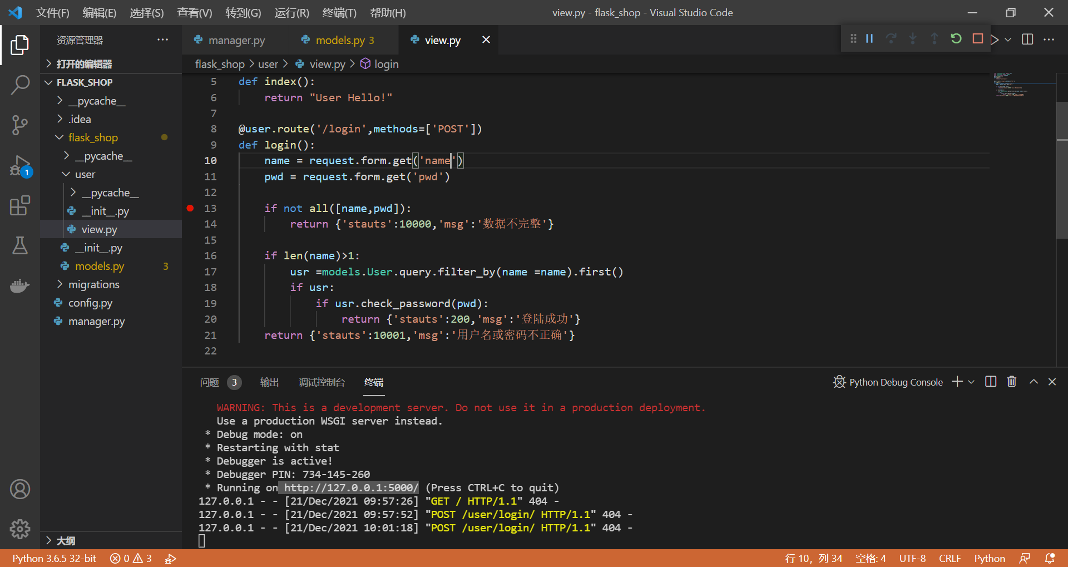Collapse the flask_shop folder
This screenshot has height=567, width=1068.
[x=111, y=137]
